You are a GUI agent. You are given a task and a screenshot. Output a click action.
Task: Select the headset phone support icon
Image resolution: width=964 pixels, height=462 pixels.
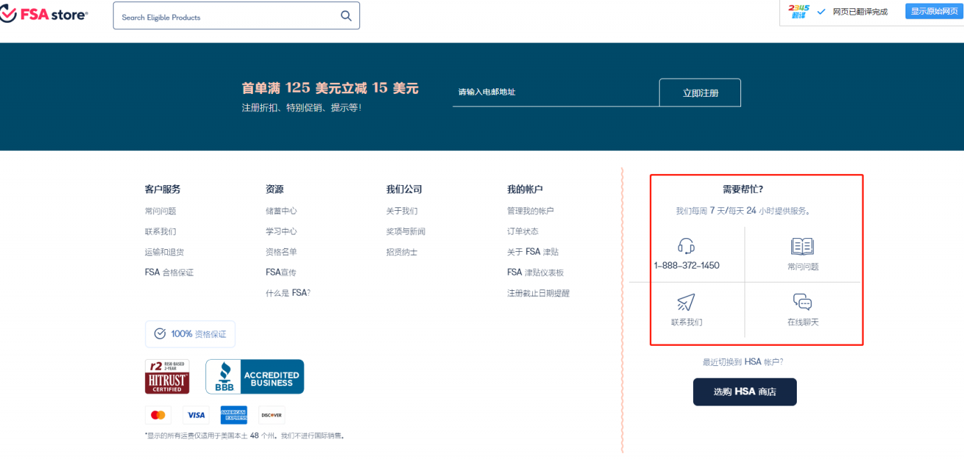click(x=685, y=245)
